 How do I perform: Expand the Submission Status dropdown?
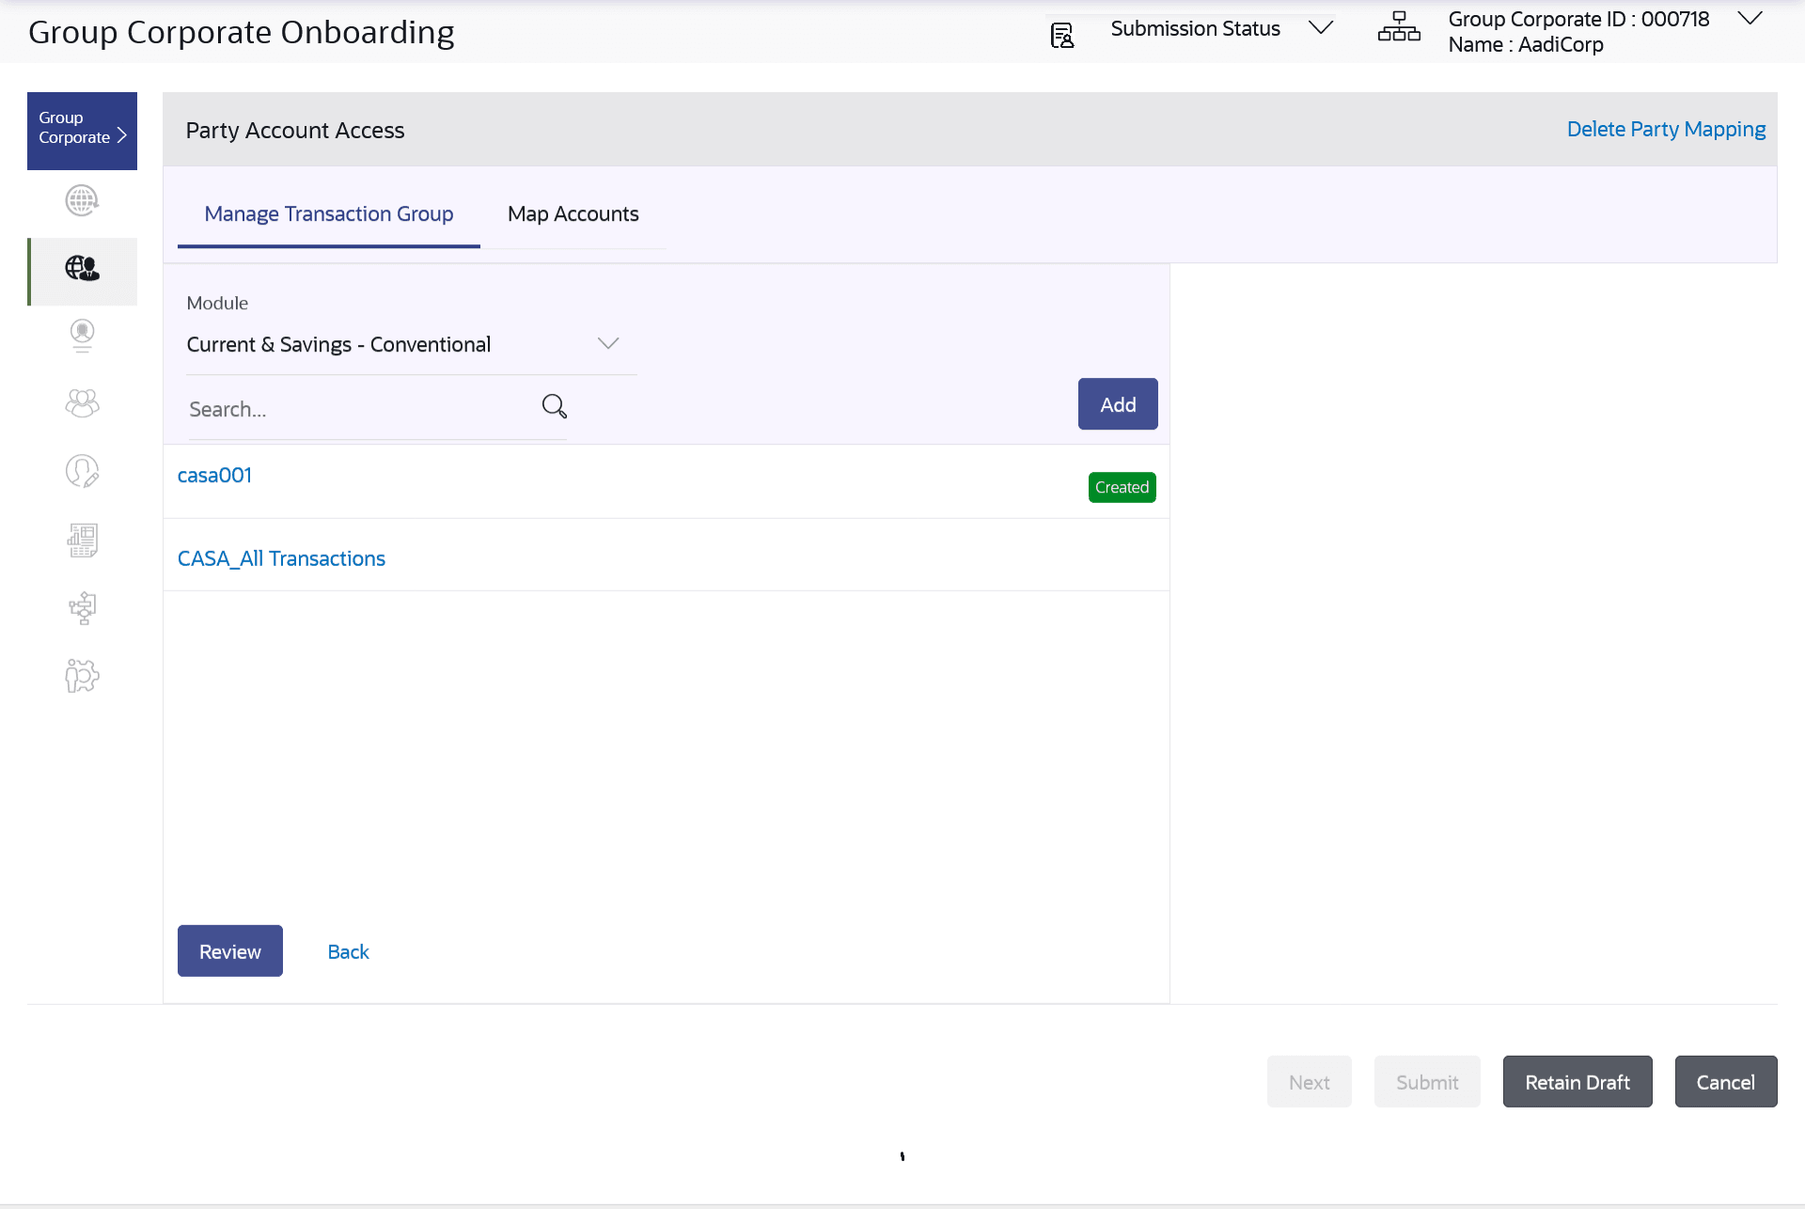(x=1320, y=28)
